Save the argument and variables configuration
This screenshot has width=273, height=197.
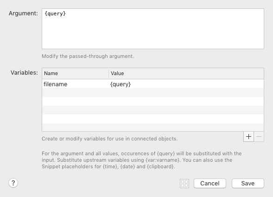[x=248, y=184]
